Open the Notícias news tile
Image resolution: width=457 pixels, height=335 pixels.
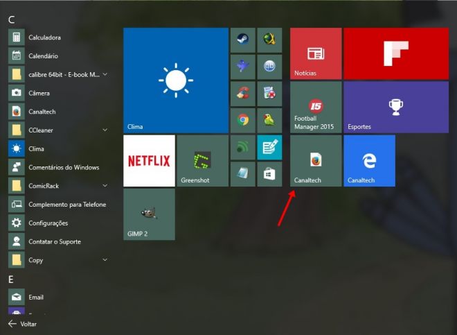316,53
